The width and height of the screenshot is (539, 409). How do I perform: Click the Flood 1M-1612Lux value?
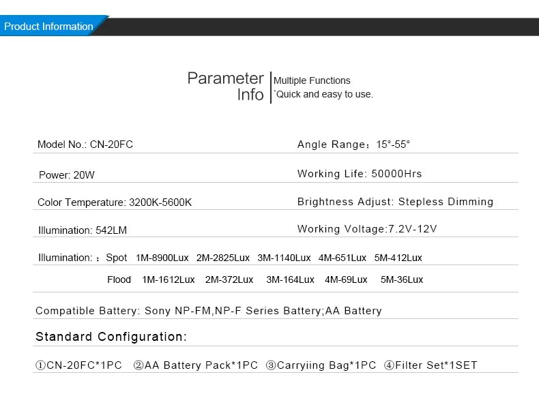pyautogui.click(x=169, y=279)
